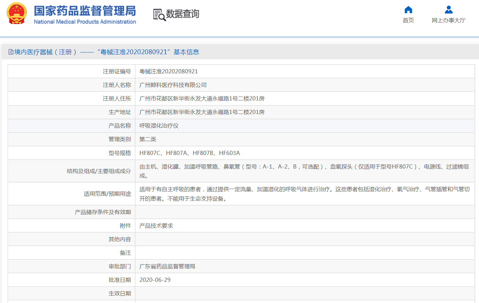This screenshot has height=303, width=479.
Task: Click the 备注 label
Action: 125,253
